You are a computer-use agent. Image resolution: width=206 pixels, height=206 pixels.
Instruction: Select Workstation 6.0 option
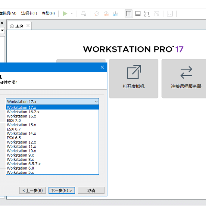(52, 168)
